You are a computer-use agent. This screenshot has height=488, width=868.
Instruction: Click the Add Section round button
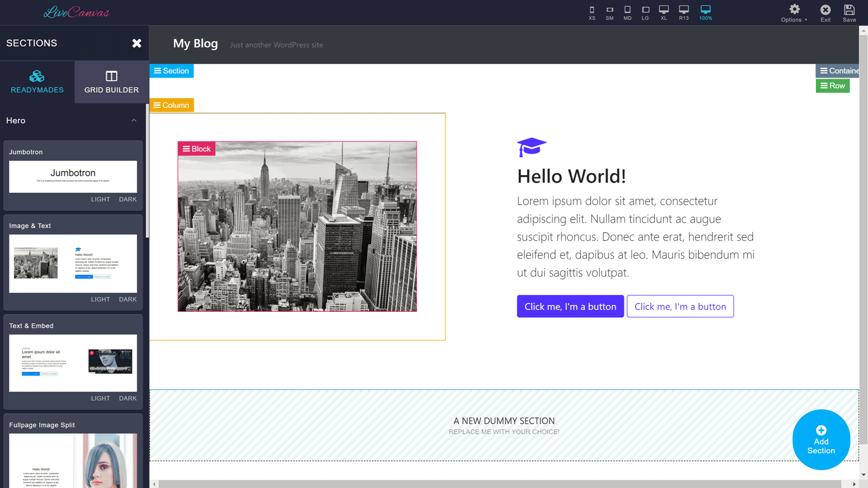click(x=821, y=440)
